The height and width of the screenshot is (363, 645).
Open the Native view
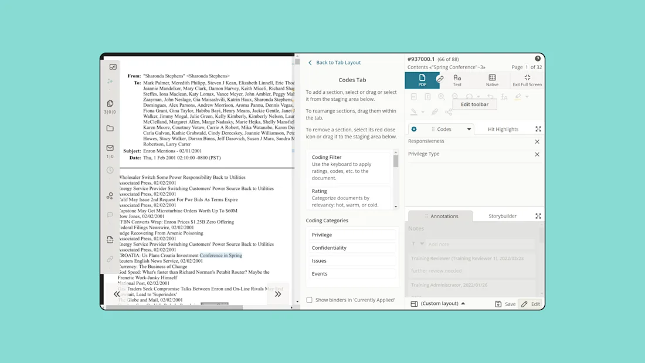(492, 80)
